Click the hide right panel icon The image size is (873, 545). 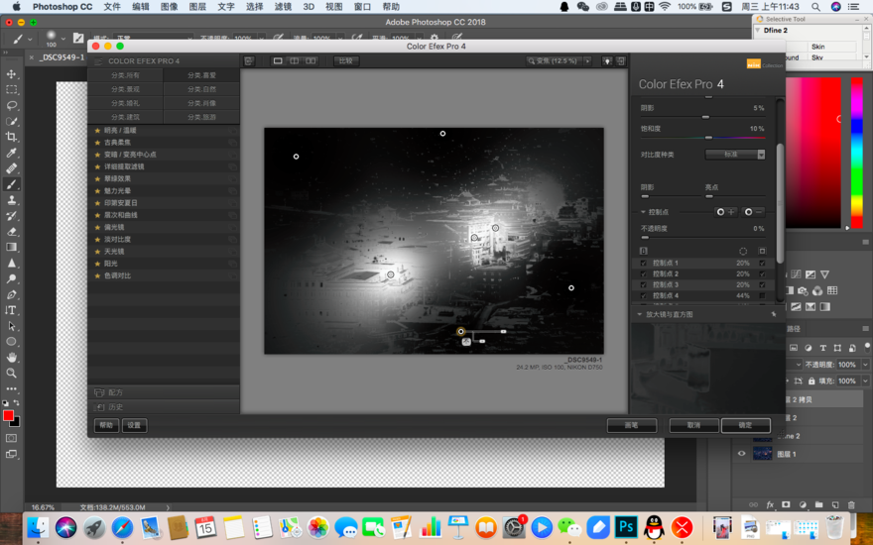[x=621, y=61]
